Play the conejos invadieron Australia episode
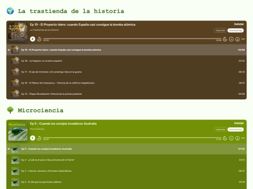The width and height of the screenshot is (253, 189). tap(33, 138)
